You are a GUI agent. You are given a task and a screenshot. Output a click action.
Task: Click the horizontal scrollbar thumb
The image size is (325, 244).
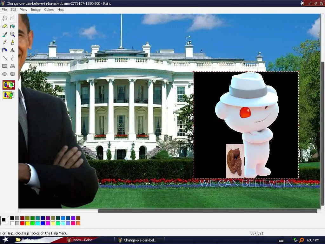pyautogui.click(x=208, y=211)
